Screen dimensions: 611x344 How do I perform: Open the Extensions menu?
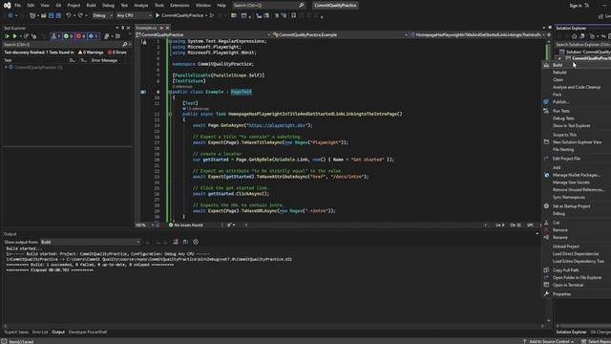pos(179,6)
